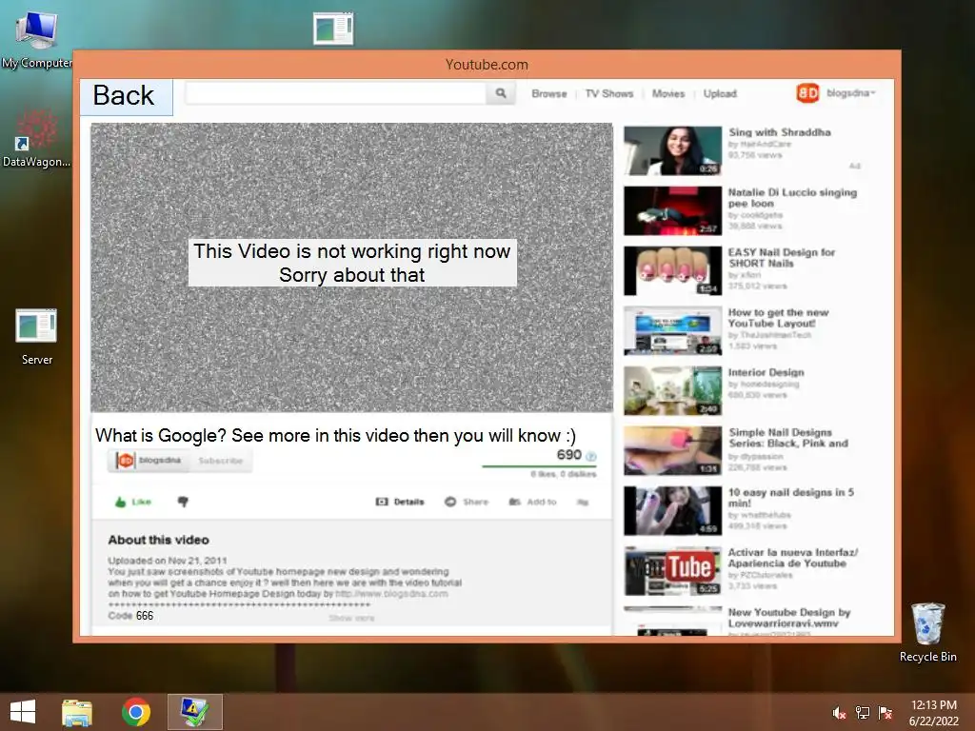This screenshot has width=975, height=731.
Task: Click the Action Center flag tray icon
Action: coord(885,713)
